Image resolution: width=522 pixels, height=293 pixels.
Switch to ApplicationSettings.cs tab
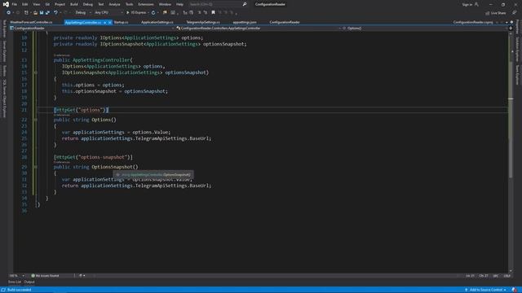tap(157, 22)
